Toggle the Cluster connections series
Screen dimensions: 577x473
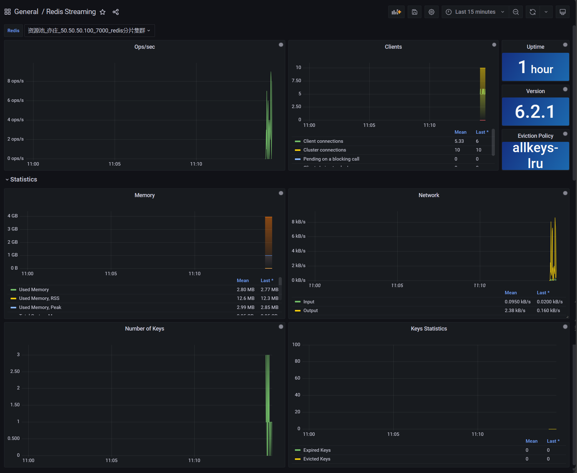pyautogui.click(x=325, y=150)
